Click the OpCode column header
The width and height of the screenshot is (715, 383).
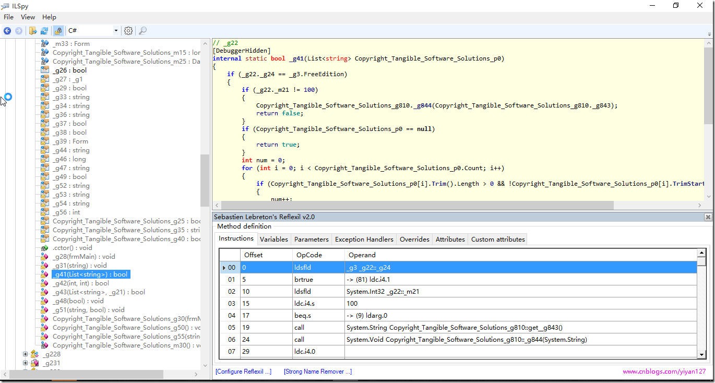click(x=318, y=255)
